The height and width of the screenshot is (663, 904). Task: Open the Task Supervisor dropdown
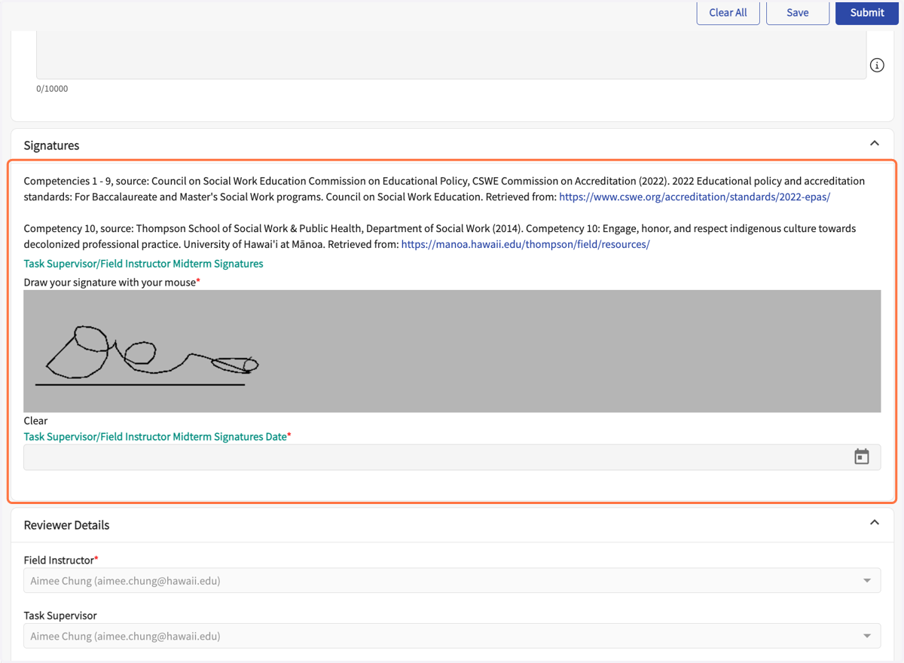[452, 636]
